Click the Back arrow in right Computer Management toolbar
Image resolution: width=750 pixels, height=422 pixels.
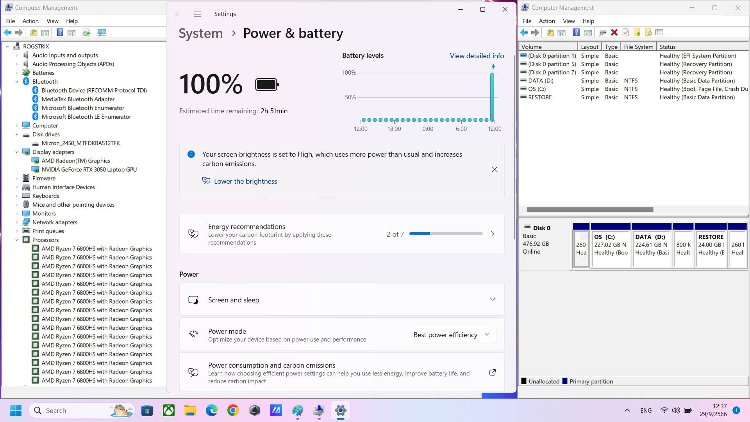(x=524, y=33)
